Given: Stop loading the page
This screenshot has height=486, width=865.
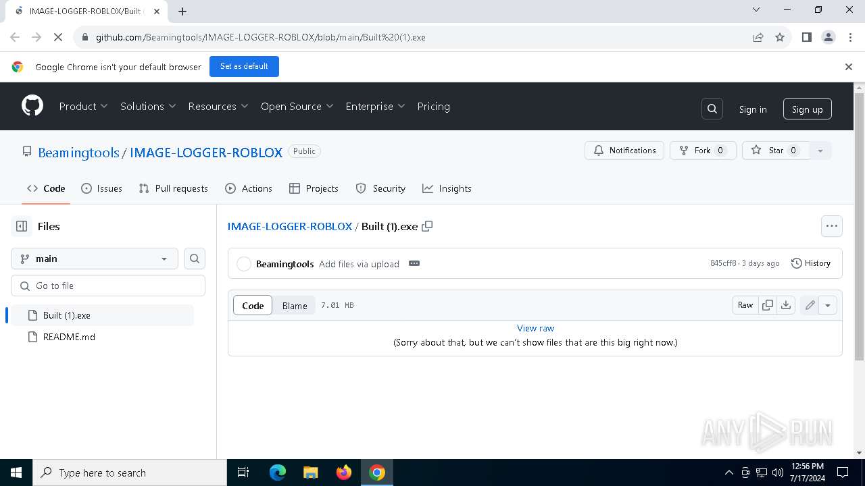Looking at the screenshot, I should pyautogui.click(x=58, y=37).
